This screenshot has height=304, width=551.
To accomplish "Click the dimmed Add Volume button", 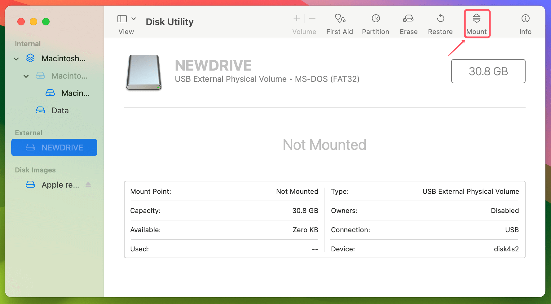I will tap(296, 18).
